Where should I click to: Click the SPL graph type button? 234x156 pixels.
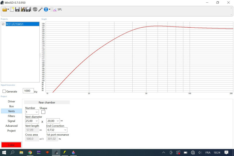point(57,9)
